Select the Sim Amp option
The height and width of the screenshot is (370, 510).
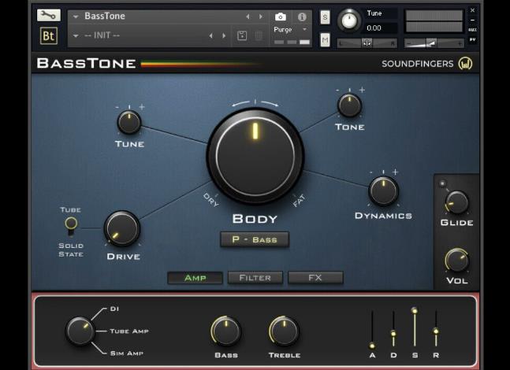click(127, 353)
